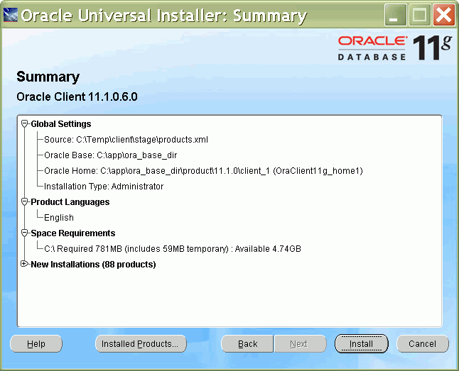Maximize the installer window
Screen dimensions: 459x371
click(419, 15)
